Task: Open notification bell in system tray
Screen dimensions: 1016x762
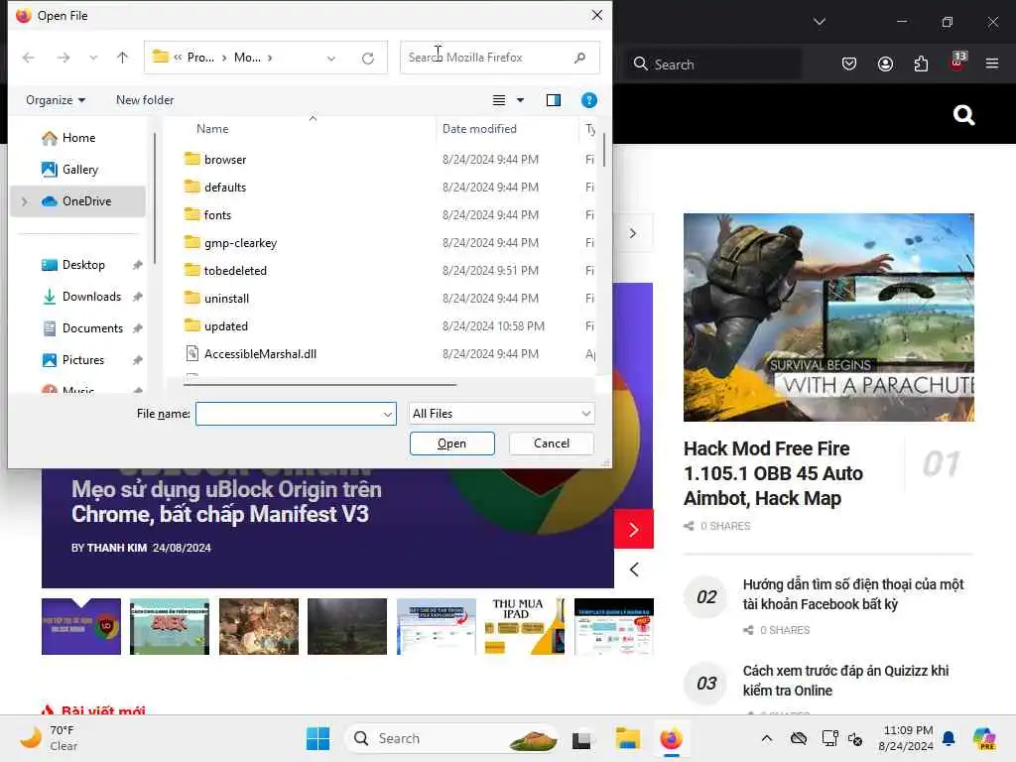Action: pyautogui.click(x=949, y=738)
